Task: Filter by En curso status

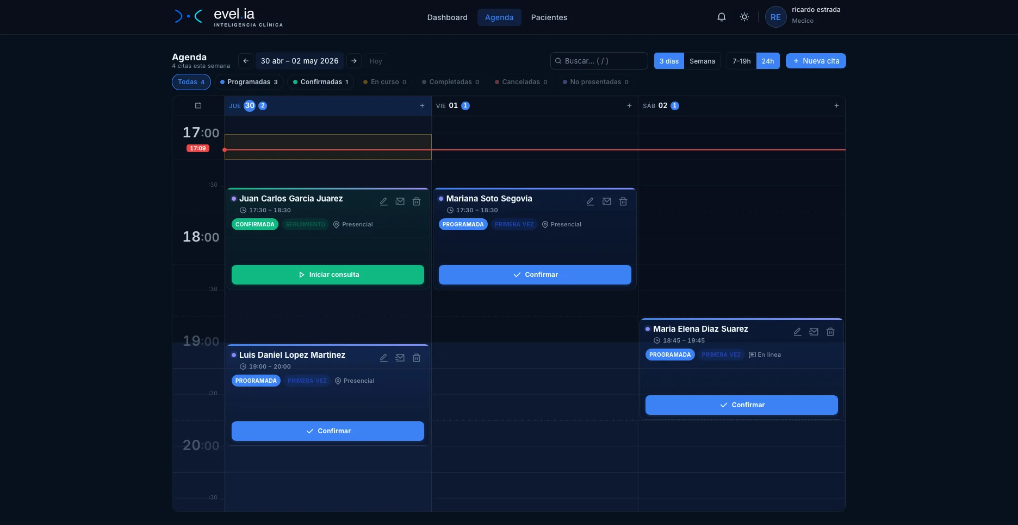Action: coord(385,82)
